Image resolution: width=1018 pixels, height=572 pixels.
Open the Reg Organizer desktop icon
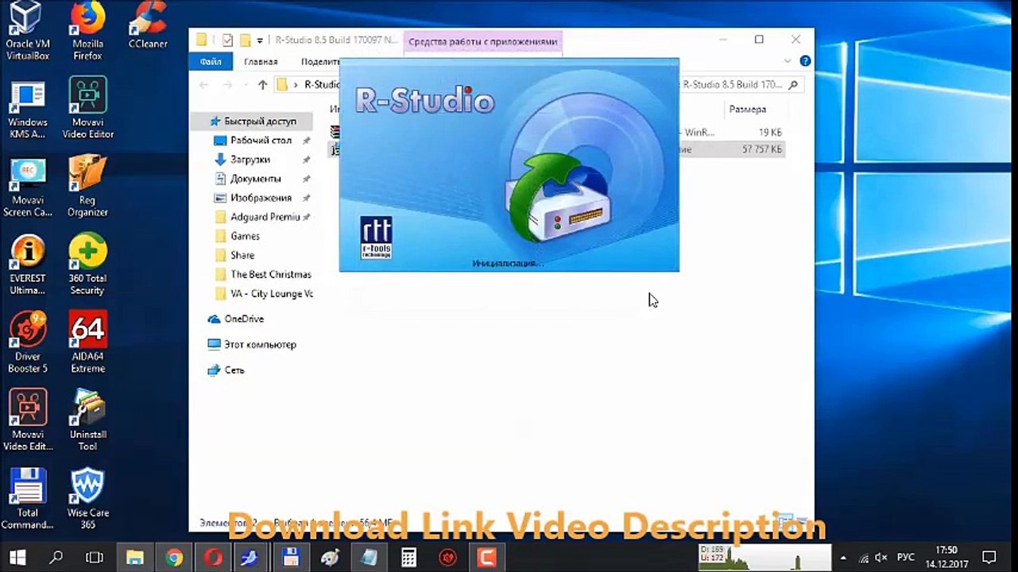click(x=87, y=187)
